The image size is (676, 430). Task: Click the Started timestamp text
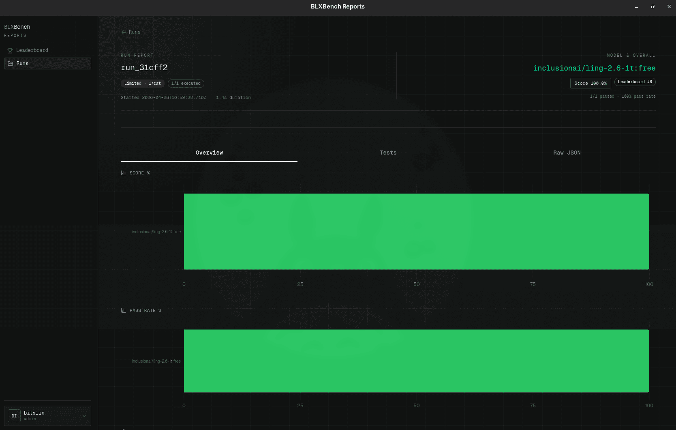point(163,98)
